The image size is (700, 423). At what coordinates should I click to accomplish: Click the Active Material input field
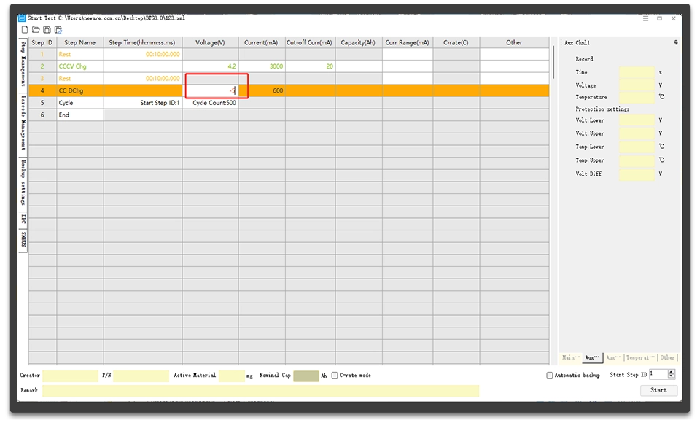[231, 376]
